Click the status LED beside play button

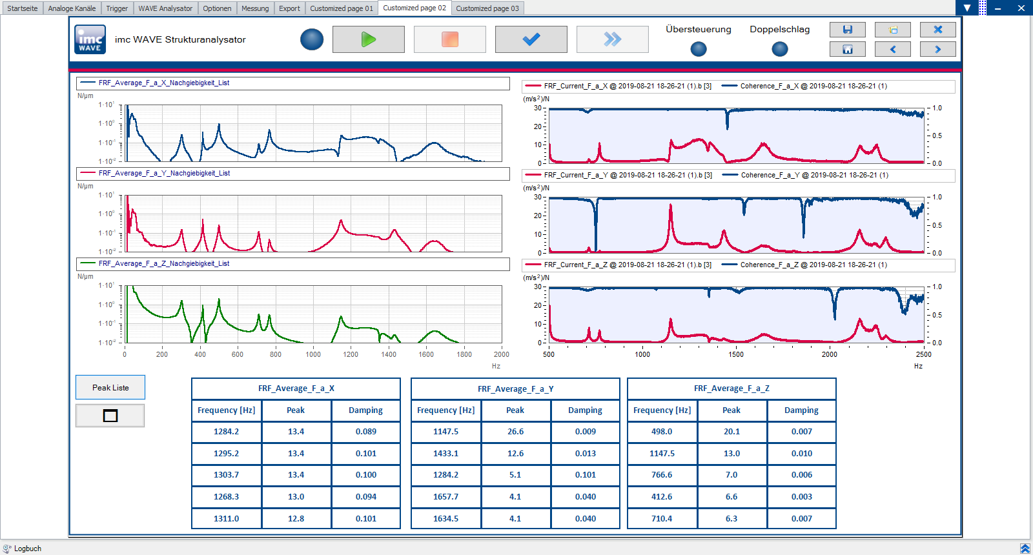(312, 39)
